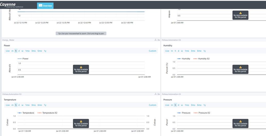Select 1y range in Power chart
Screen dimensions: 266x136
coord(45,51)
